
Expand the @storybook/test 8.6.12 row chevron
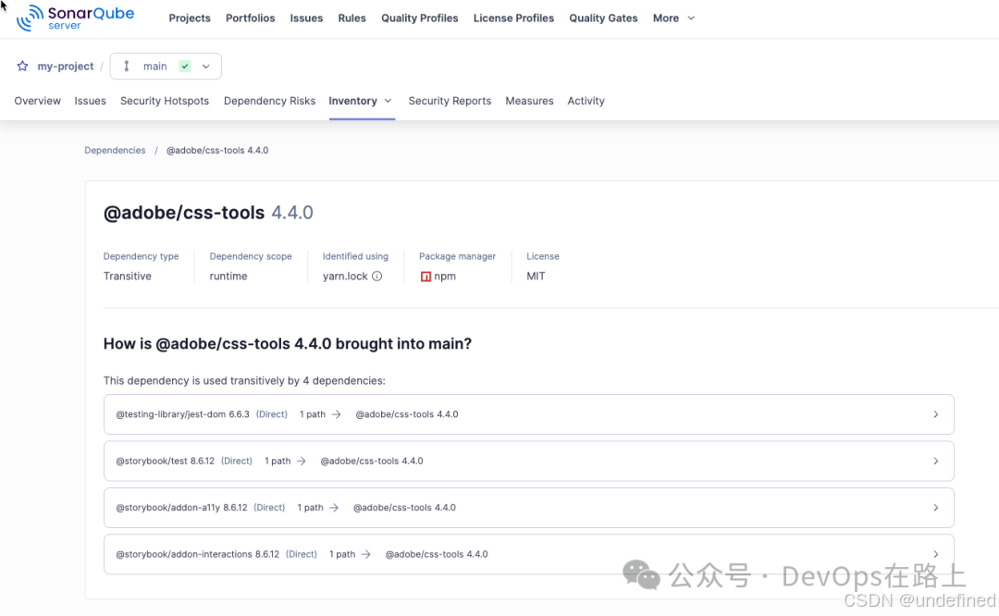[935, 461]
